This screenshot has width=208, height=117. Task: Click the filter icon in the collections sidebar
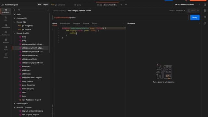[19, 10]
